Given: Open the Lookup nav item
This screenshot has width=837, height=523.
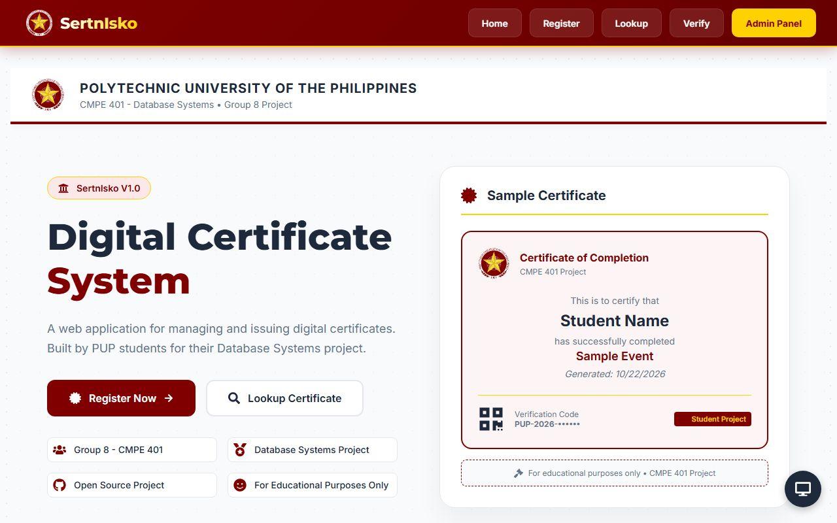Looking at the screenshot, I should (x=632, y=23).
